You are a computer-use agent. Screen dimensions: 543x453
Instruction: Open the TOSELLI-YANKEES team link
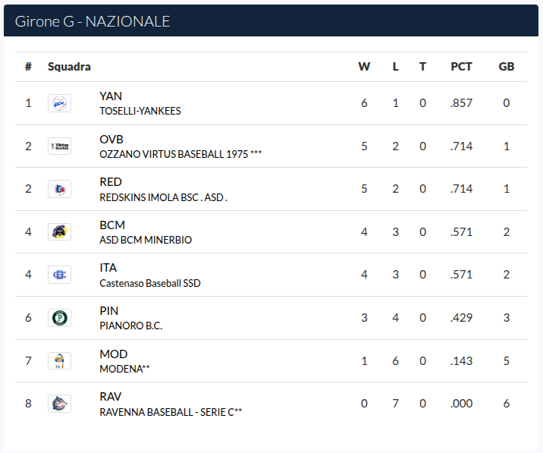(140, 111)
